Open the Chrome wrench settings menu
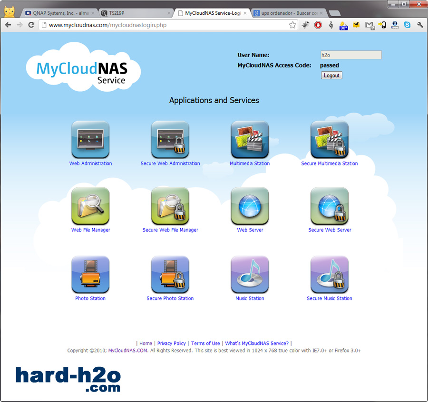The height and width of the screenshot is (402, 428). pos(420,25)
